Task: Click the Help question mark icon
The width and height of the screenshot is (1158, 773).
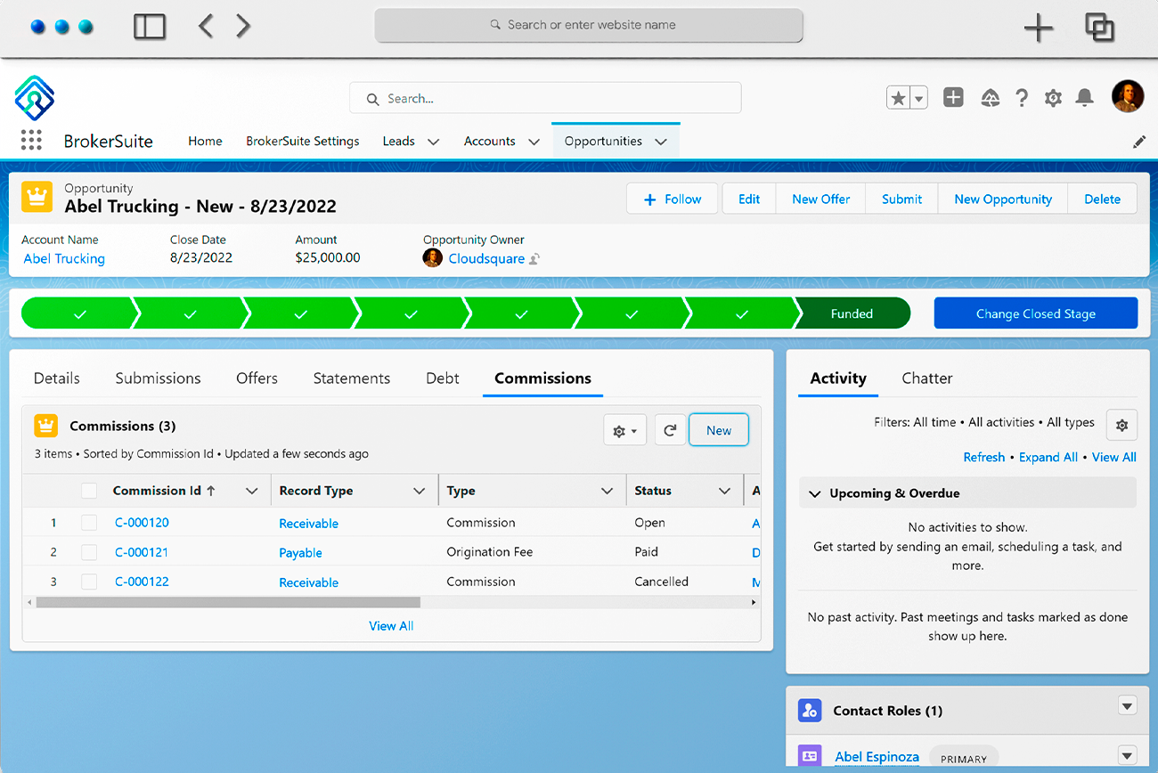Action: pos(1022,98)
